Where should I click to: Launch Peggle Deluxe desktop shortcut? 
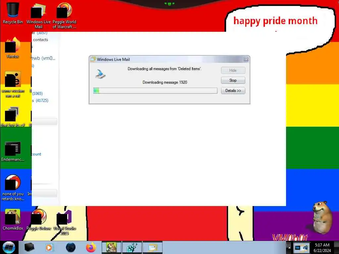click(39, 220)
